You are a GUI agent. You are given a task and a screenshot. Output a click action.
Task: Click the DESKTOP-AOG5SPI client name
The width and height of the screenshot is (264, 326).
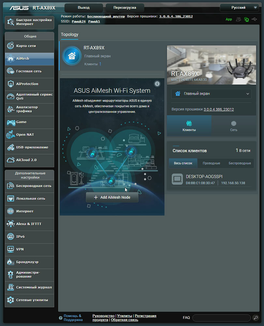pyautogui.click(x=204, y=176)
